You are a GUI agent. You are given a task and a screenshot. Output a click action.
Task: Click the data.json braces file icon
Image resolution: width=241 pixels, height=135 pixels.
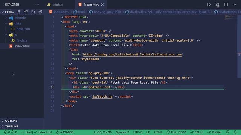tap(13, 29)
